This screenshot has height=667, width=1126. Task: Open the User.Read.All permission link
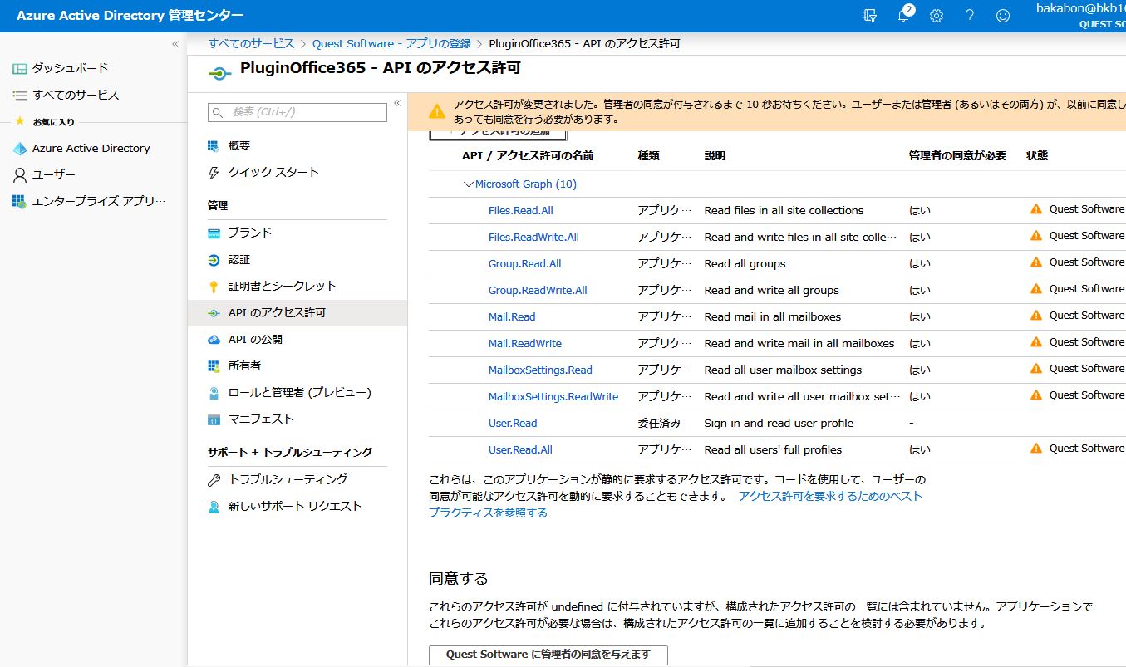520,450
